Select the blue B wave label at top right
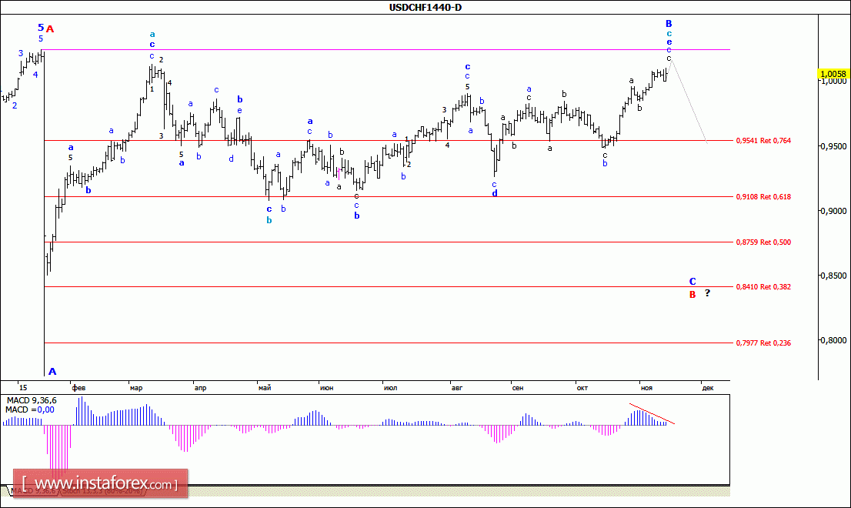 pos(669,24)
